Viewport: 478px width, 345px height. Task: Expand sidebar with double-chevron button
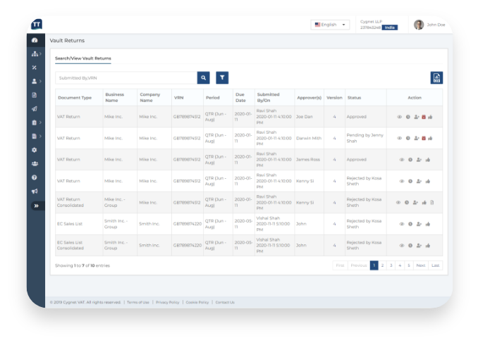(x=37, y=206)
